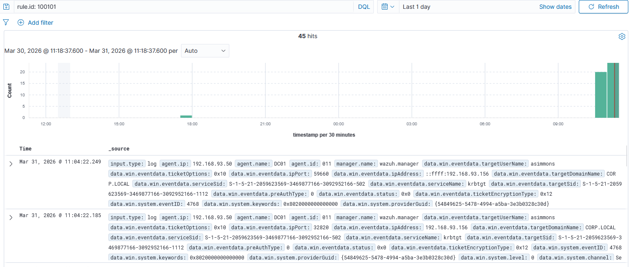Click the saved query icon beside the search bar
This screenshot has width=630, height=267.
[x=6, y=7]
